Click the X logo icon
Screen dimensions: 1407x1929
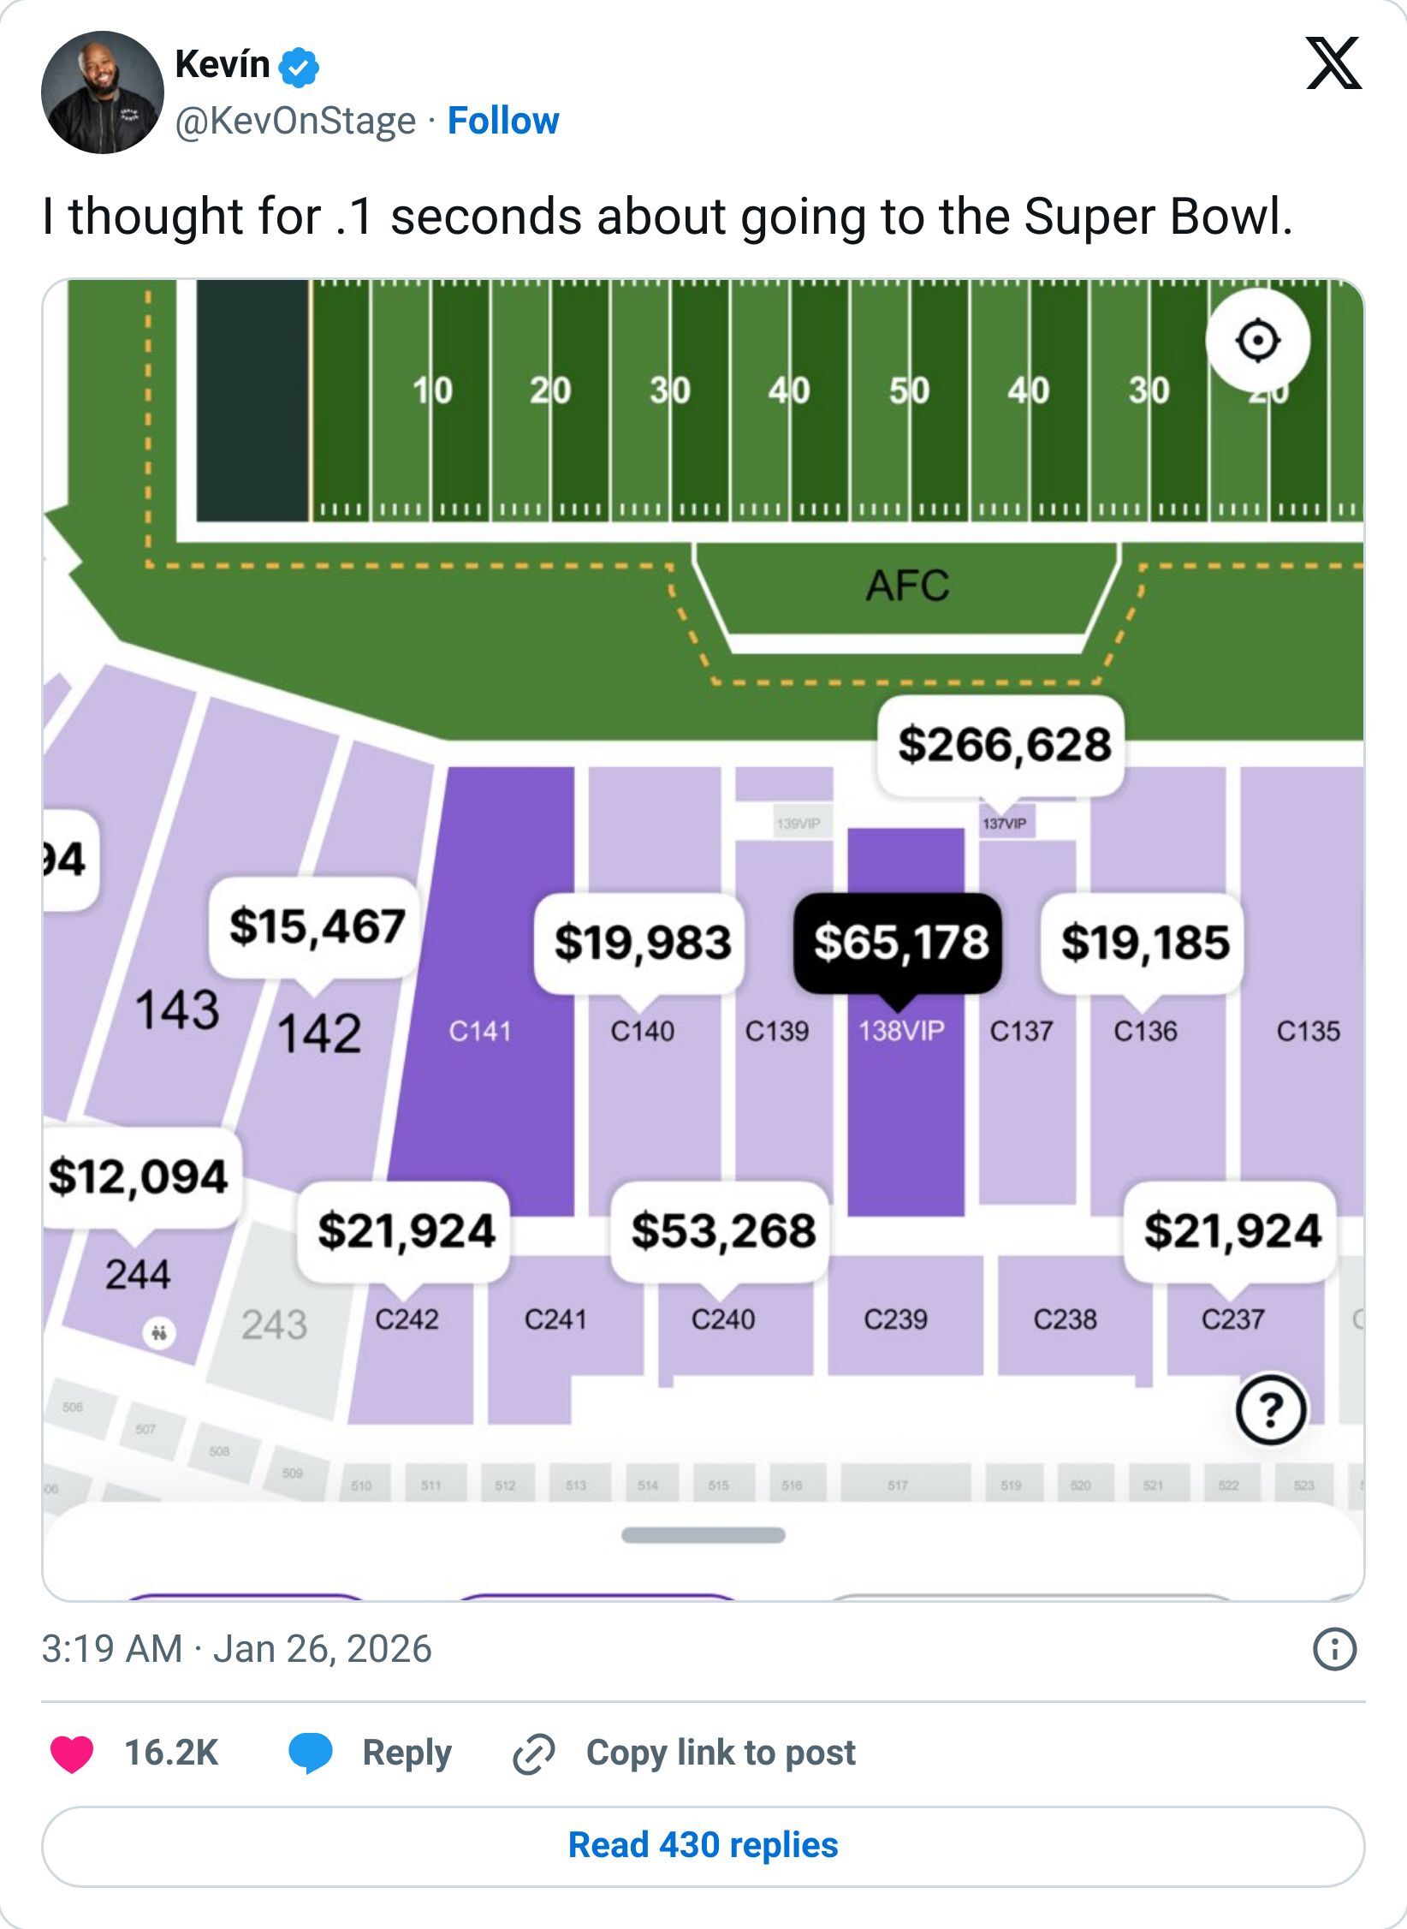1333,64
